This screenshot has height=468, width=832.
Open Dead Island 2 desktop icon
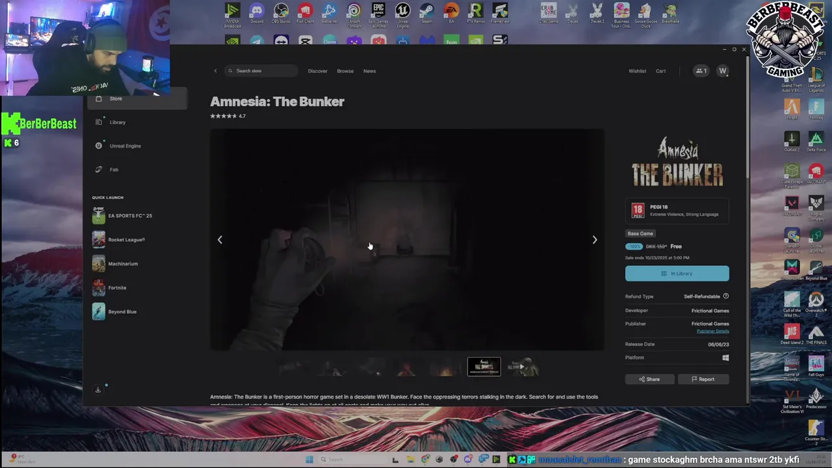tap(792, 334)
